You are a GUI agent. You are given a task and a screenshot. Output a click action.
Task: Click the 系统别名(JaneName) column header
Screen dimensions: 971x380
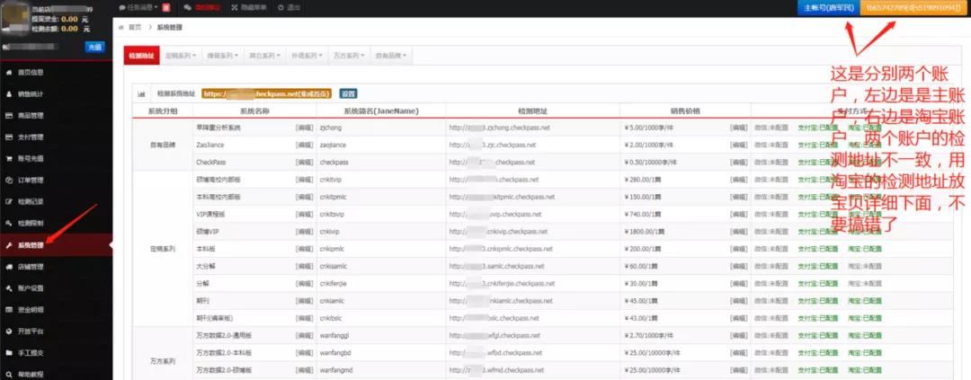coord(381,111)
